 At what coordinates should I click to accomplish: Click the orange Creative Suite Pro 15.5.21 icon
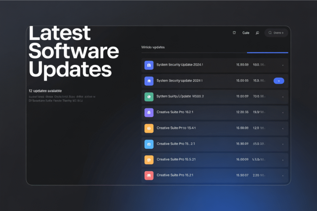[x=149, y=160]
